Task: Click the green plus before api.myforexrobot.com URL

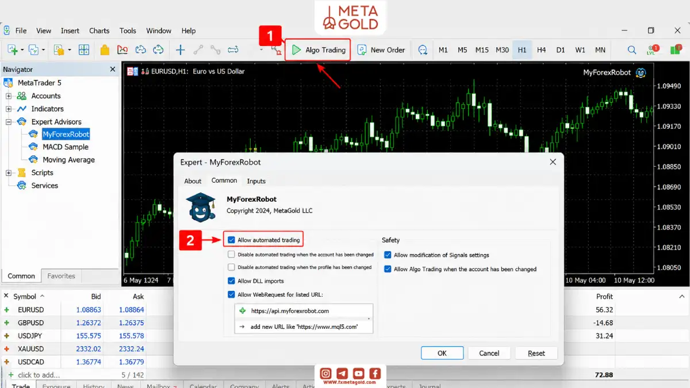Action: point(242,311)
